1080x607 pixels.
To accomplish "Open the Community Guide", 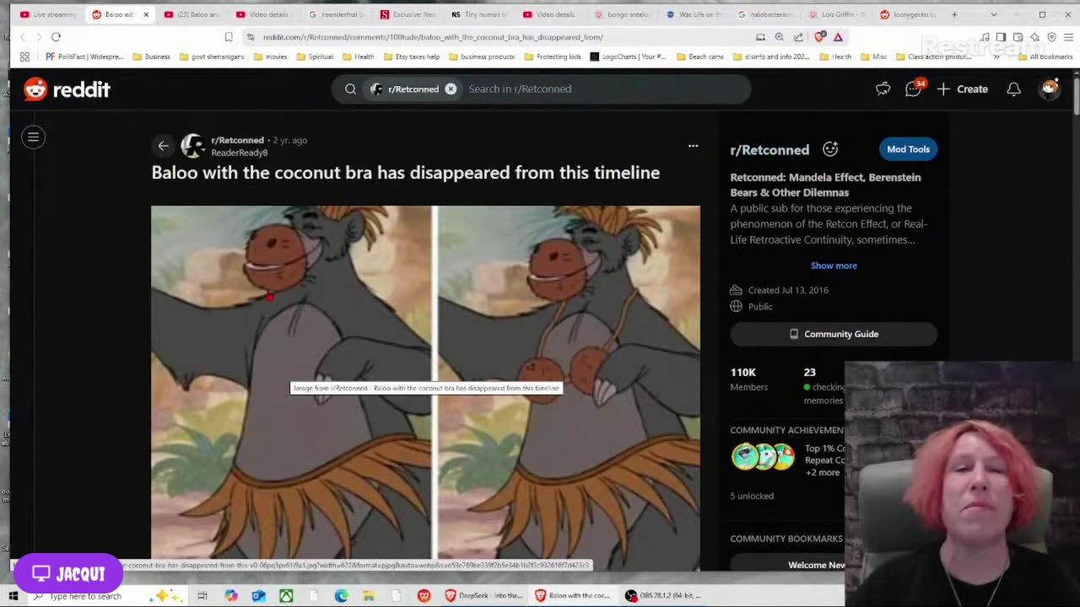I will tap(834, 334).
